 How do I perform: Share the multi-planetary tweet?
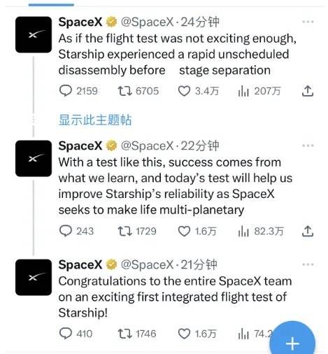coord(308,231)
